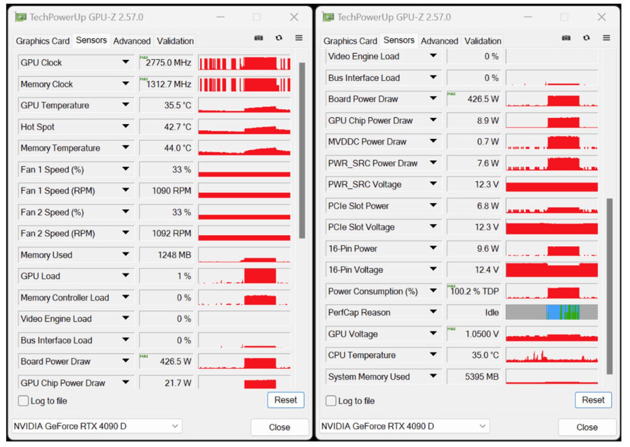The width and height of the screenshot is (630, 447).
Task: Open GPU selector dropdown in right window
Action: click(404, 426)
